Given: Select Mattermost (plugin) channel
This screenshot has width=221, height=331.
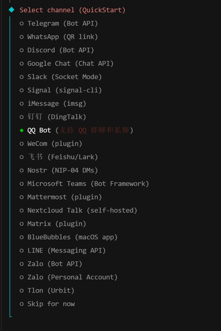Looking at the screenshot, I should [x=64, y=197].
